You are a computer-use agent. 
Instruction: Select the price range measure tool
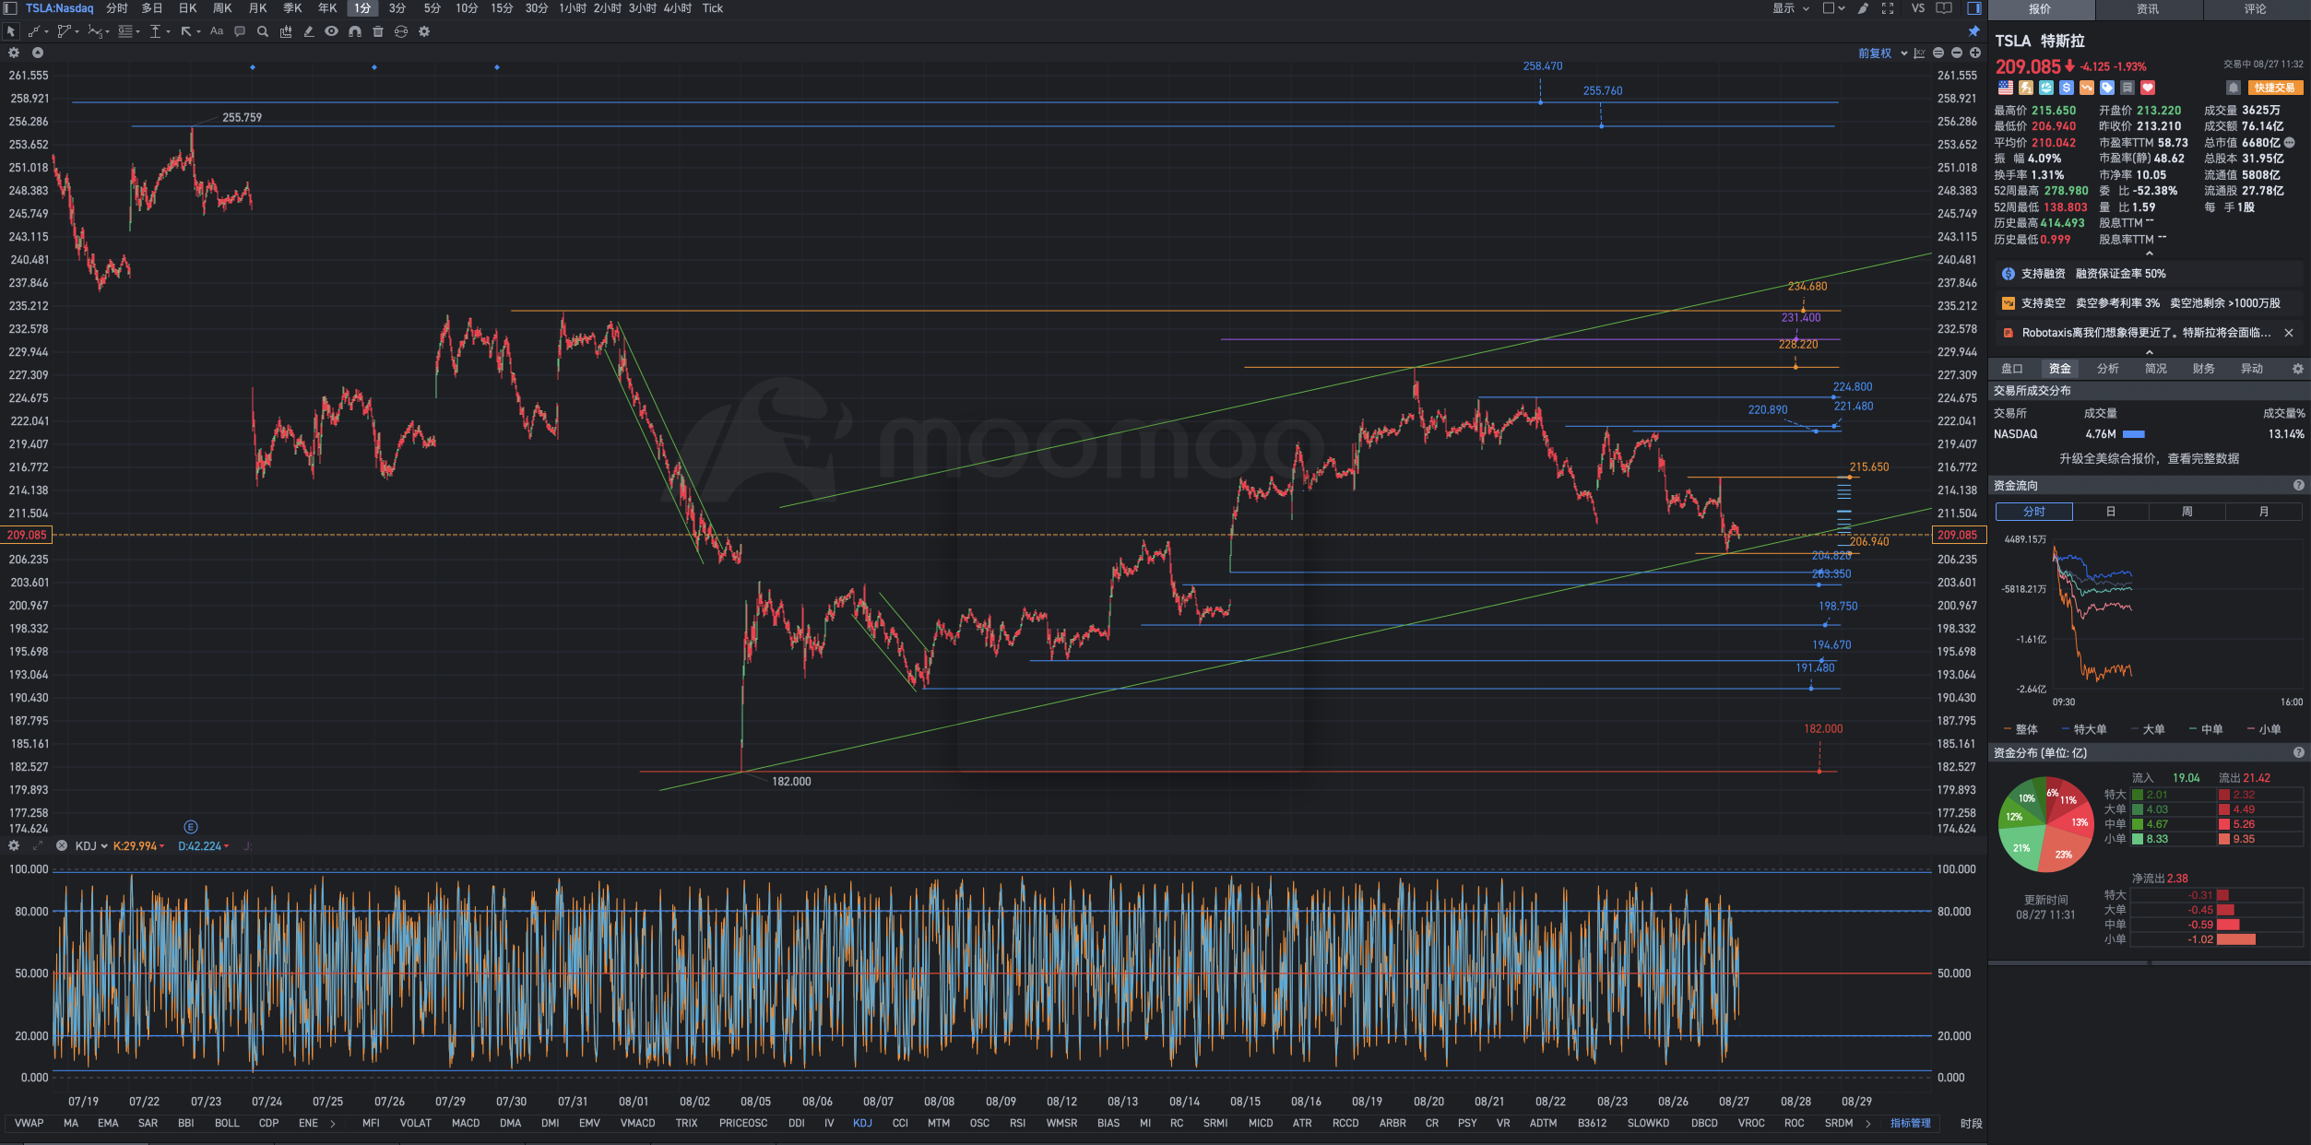coord(156,31)
